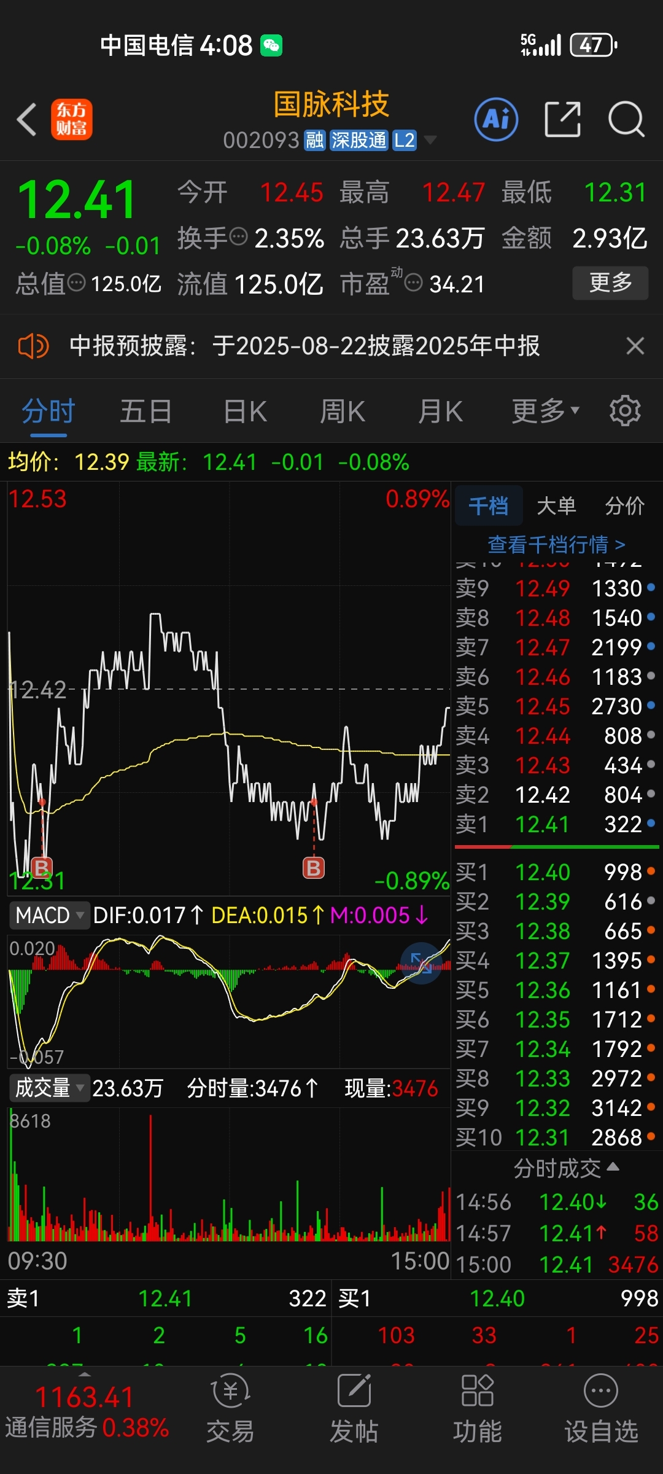The width and height of the screenshot is (663, 1474).
Task: Switch to the 日K tab
Action: [245, 411]
